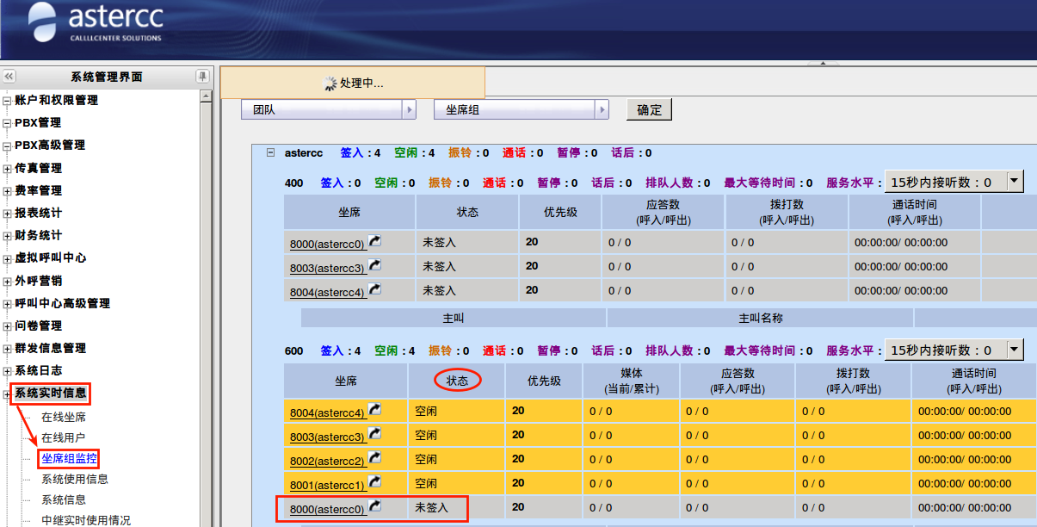Click arrow icon beside 8004(astercc4) in queue 600
This screenshot has height=527, width=1037.
pyautogui.click(x=374, y=410)
